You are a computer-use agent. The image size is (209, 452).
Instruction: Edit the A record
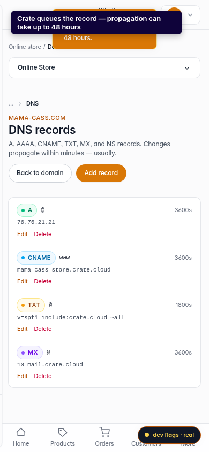point(23,234)
